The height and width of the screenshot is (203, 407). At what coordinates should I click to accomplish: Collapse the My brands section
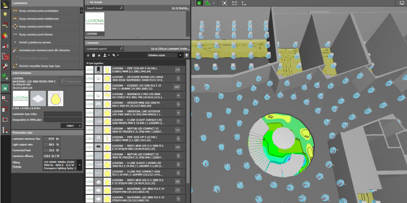pyautogui.click(x=87, y=2)
